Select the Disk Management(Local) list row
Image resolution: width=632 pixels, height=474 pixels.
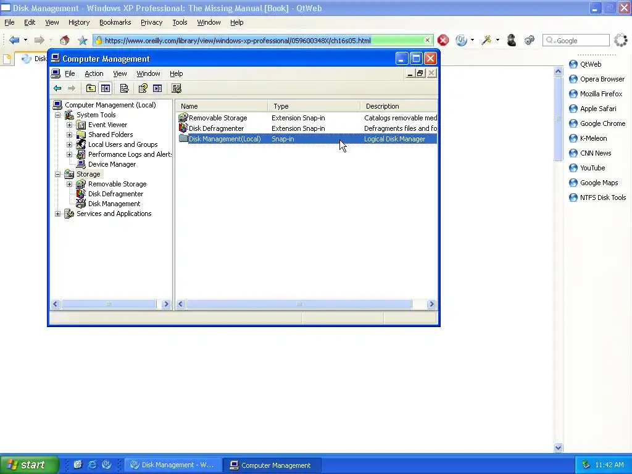coord(307,139)
